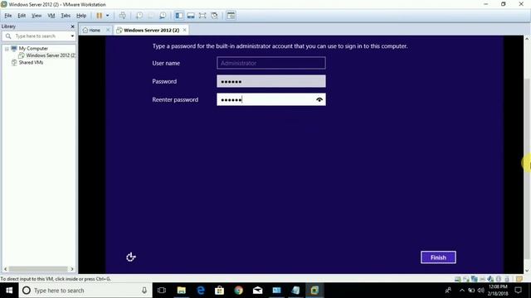This screenshot has height=298, width=531.
Task: Click the Windows taskbar search box
Action: pyautogui.click(x=85, y=291)
